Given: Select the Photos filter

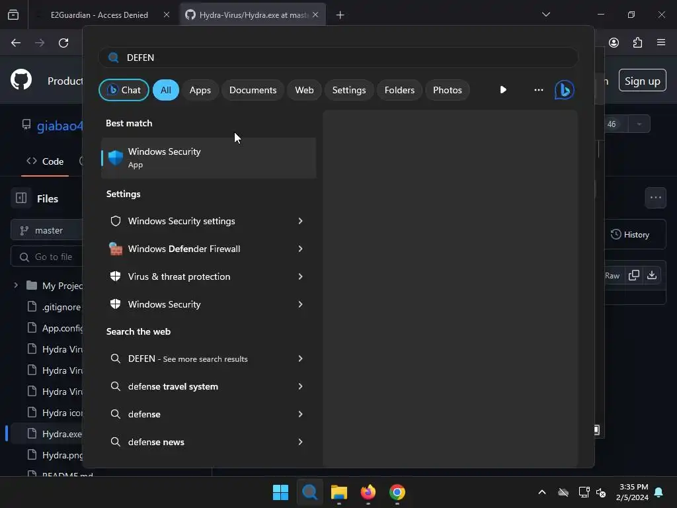Looking at the screenshot, I should click(x=448, y=90).
